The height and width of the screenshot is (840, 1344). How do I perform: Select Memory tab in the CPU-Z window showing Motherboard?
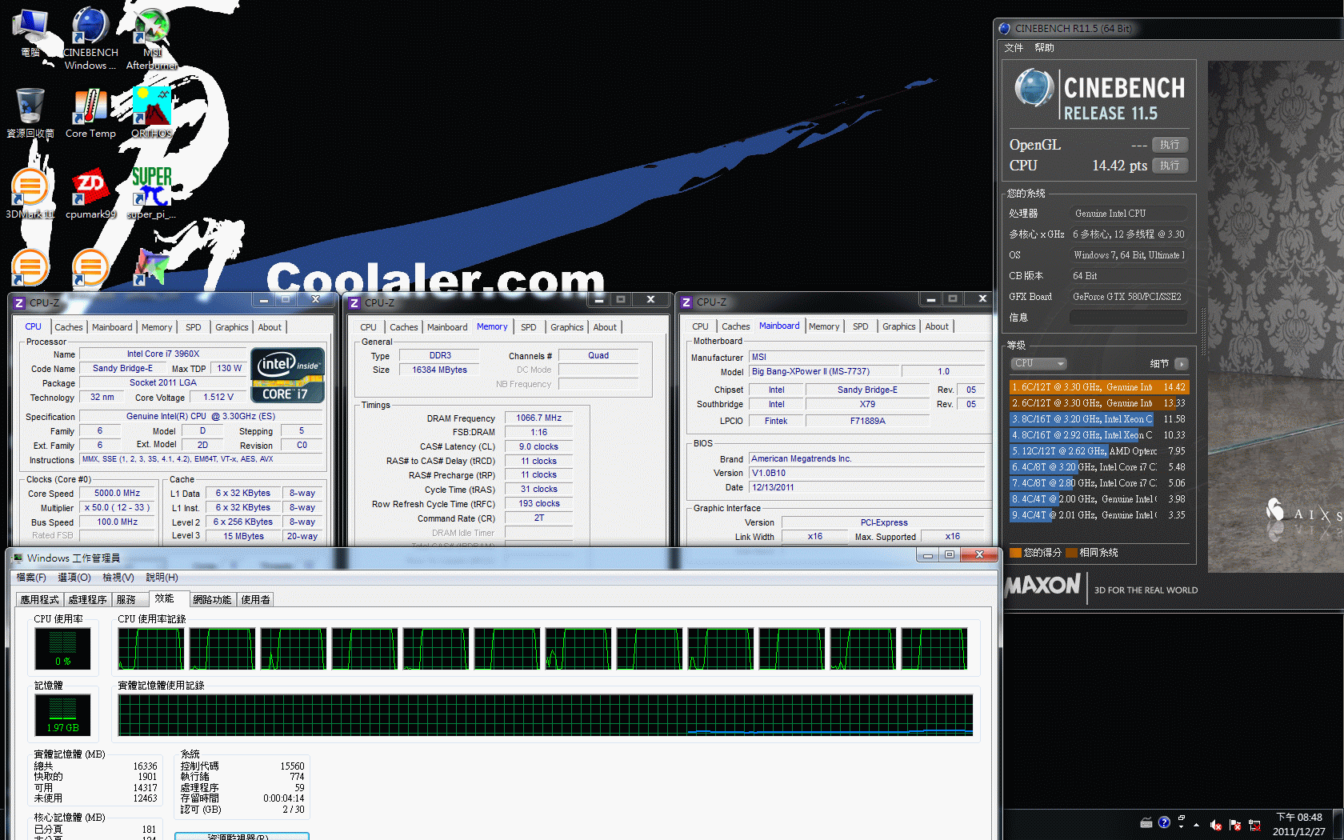coord(824,326)
